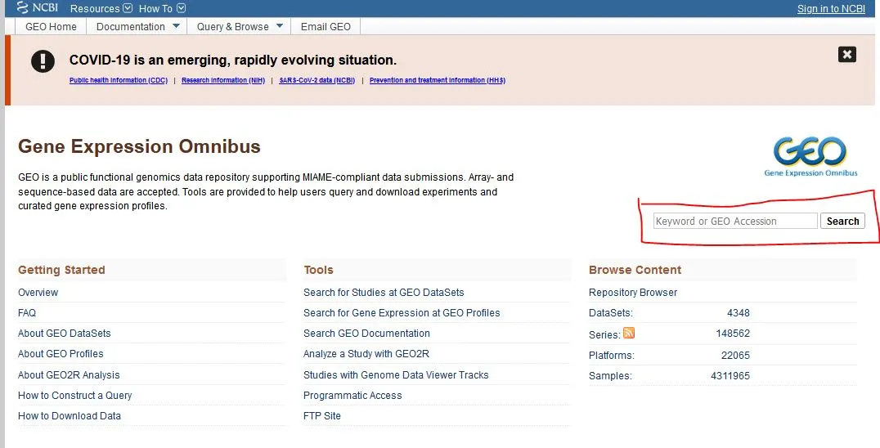The height and width of the screenshot is (448, 880).
Task: Open the Query & Browse menu
Action: coord(239,26)
